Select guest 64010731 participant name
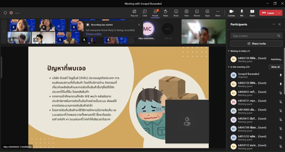The height and width of the screenshot is (152, 285). 252,101
